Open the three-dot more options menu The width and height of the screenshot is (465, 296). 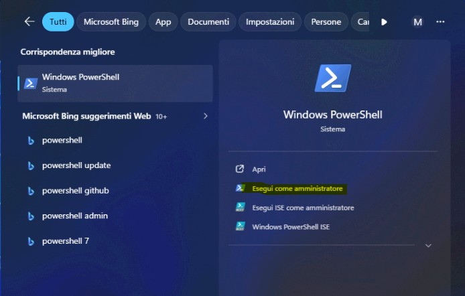(x=440, y=21)
